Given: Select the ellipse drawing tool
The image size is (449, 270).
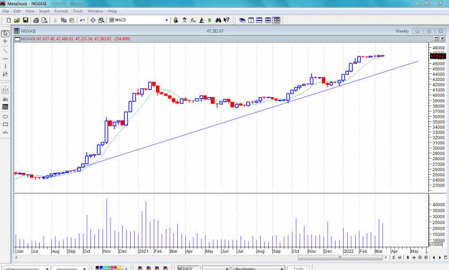Looking at the screenshot, I should (x=5, y=116).
